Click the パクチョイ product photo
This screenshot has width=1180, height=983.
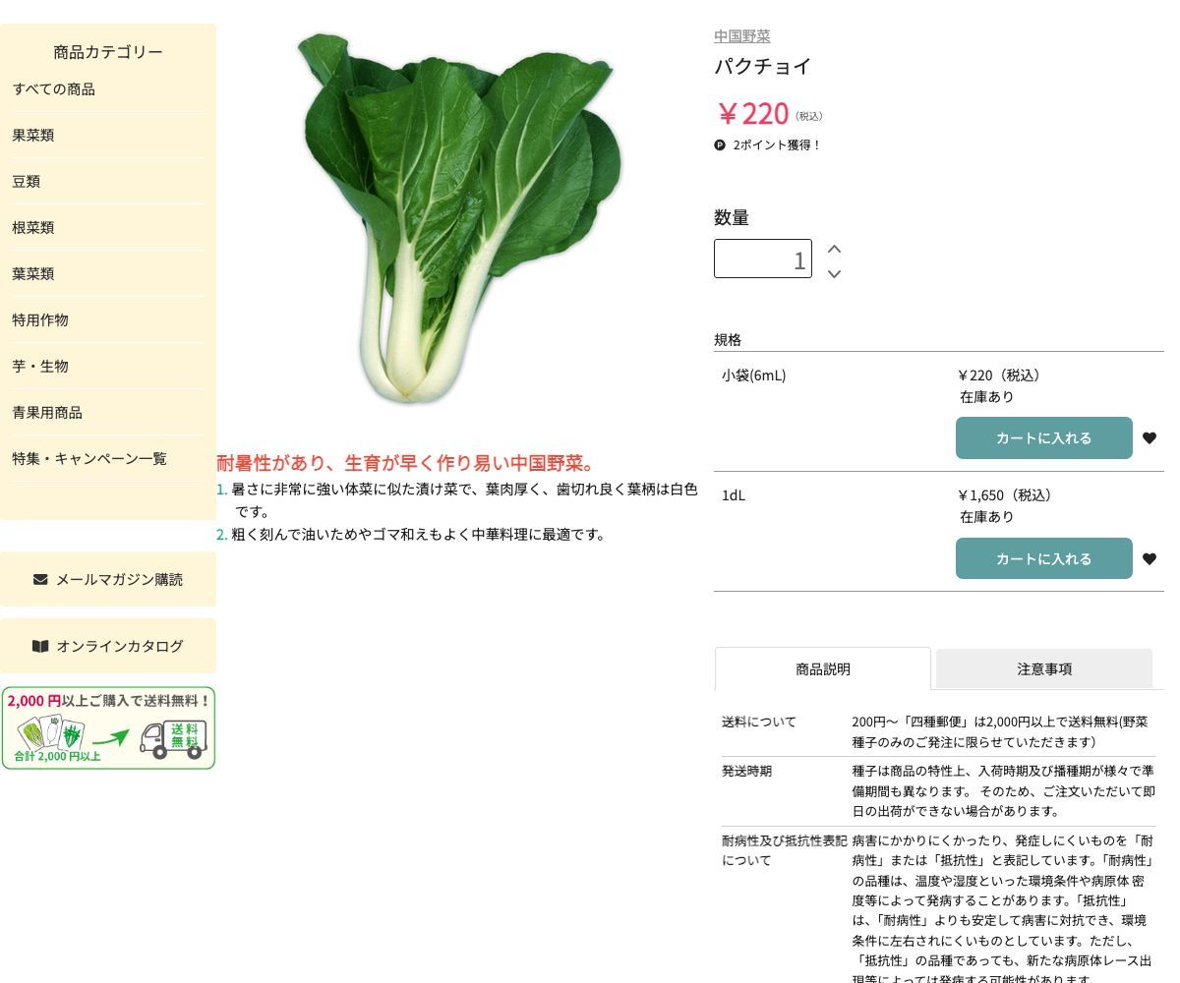[458, 218]
